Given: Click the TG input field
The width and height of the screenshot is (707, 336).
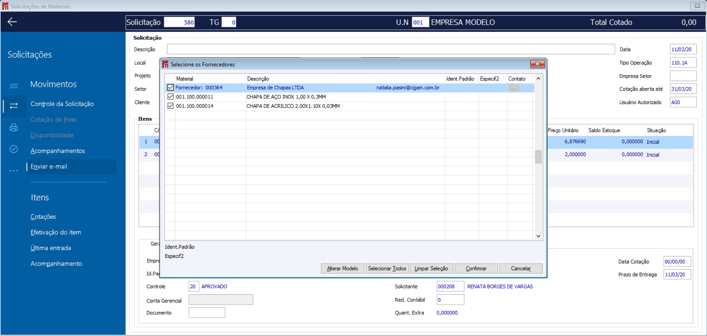Looking at the screenshot, I should pos(229,22).
